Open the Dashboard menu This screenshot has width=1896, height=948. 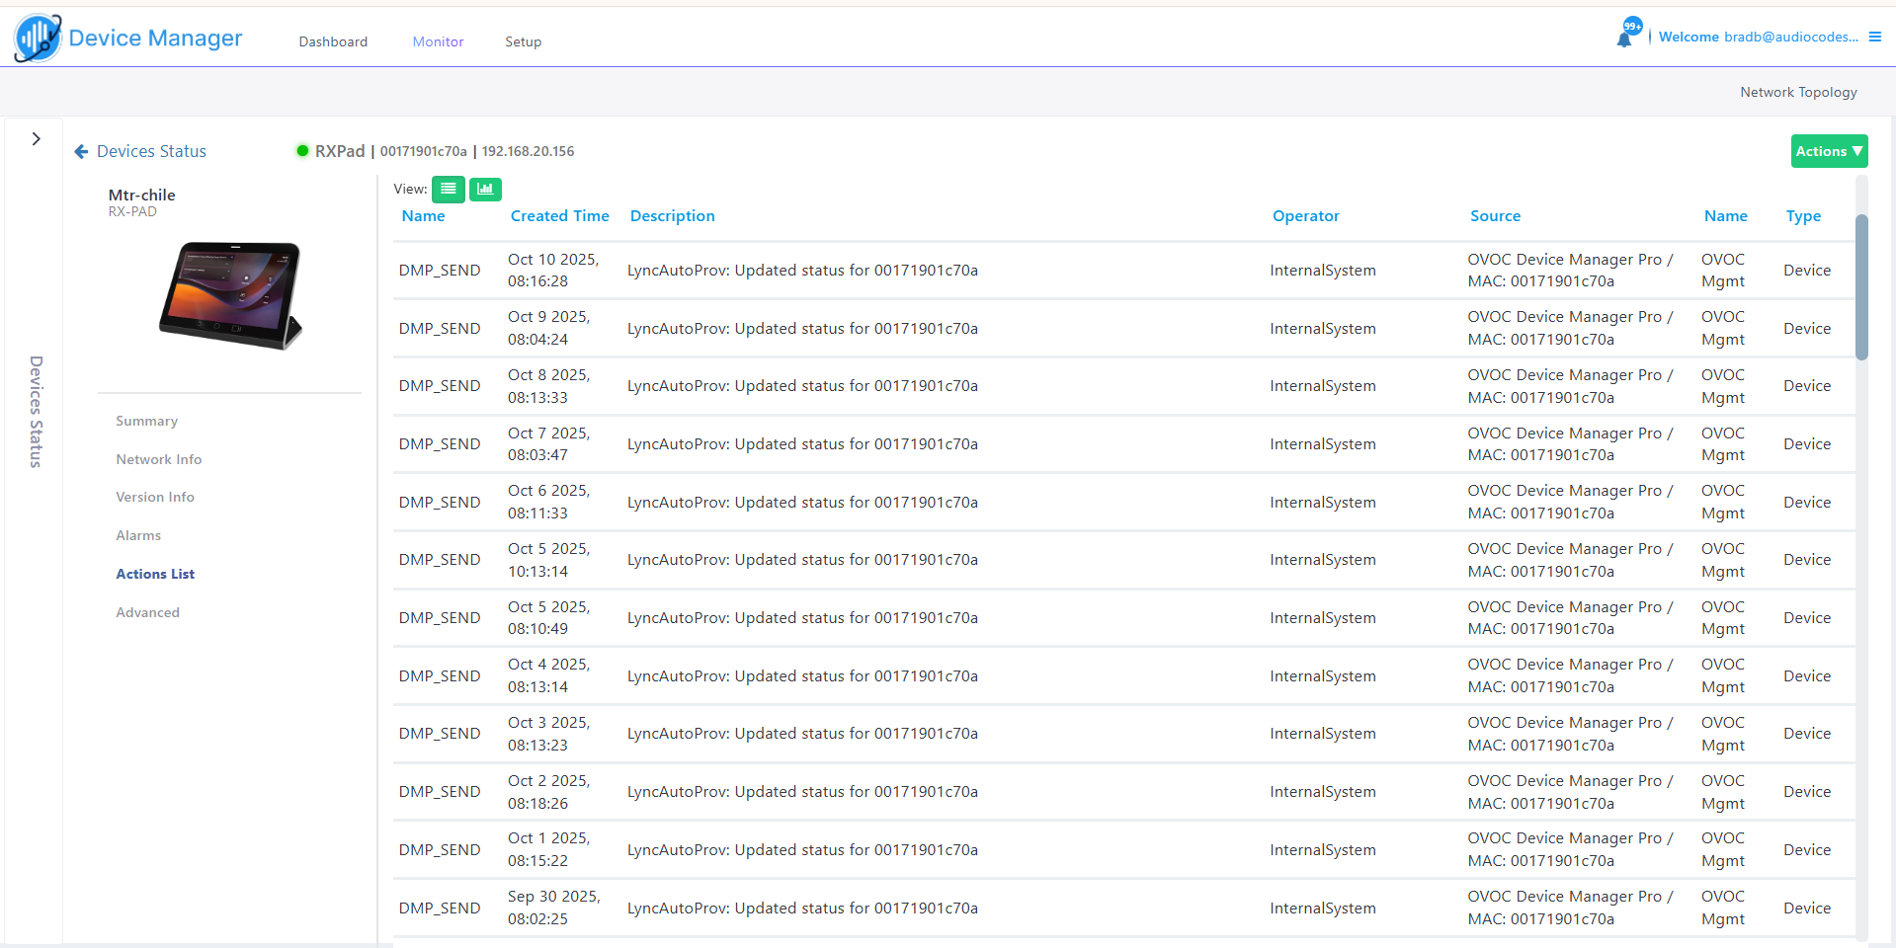333,41
